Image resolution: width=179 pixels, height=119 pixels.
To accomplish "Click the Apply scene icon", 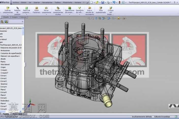I will coord(119,18).
